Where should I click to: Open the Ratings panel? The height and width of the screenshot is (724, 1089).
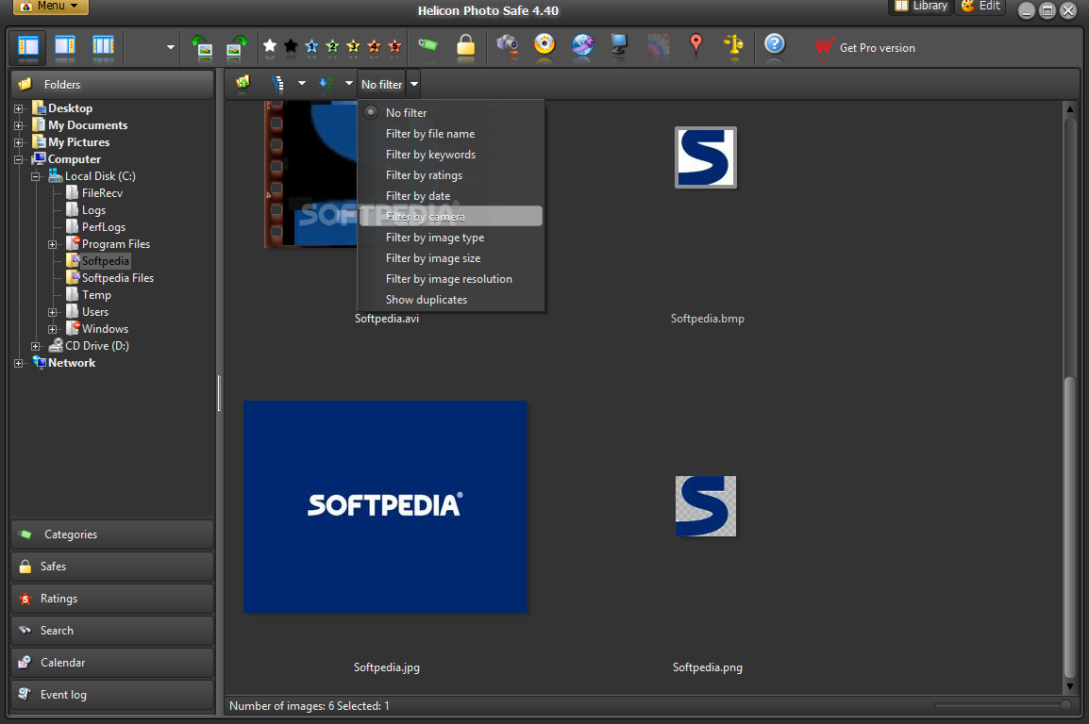coord(111,599)
